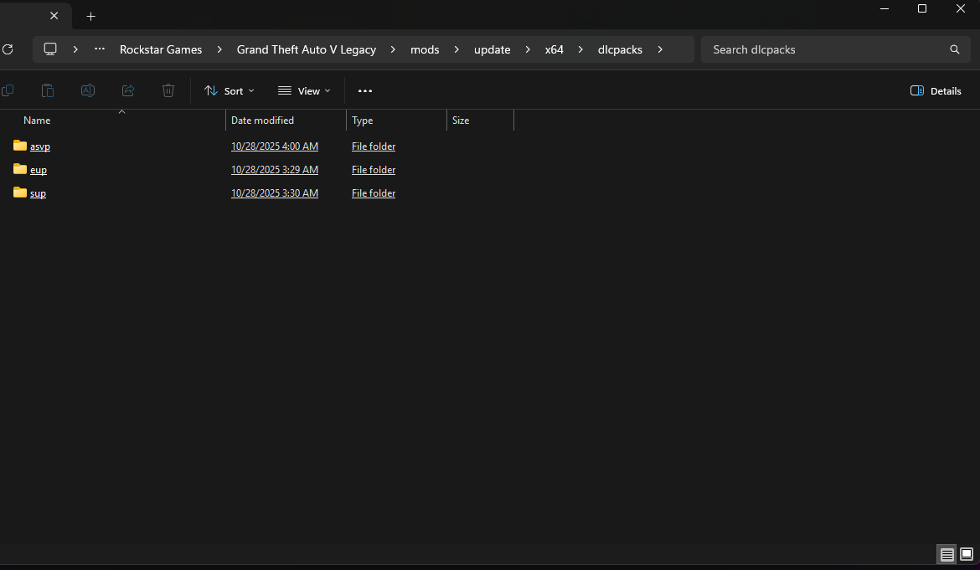Image resolution: width=980 pixels, height=570 pixels.
Task: Show hidden path segments via ellipsis
Action: [x=100, y=49]
